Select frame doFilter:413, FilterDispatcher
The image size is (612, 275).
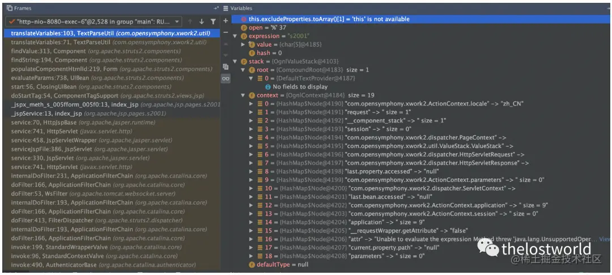coord(112,221)
